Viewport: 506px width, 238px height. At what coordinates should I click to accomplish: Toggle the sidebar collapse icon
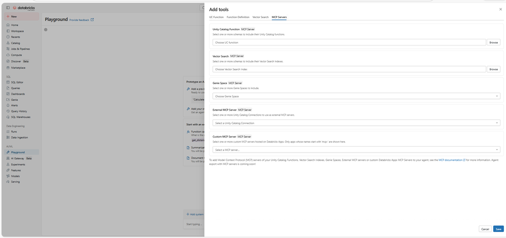pos(8,8)
